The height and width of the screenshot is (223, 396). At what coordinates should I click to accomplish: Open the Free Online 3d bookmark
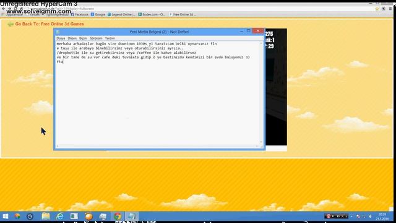point(183,14)
